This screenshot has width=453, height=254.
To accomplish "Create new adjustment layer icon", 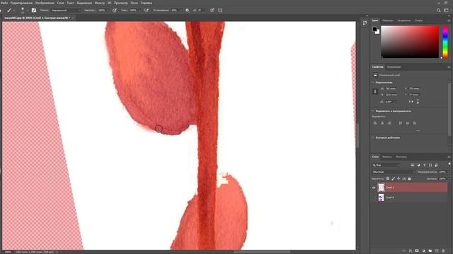I will (424, 251).
